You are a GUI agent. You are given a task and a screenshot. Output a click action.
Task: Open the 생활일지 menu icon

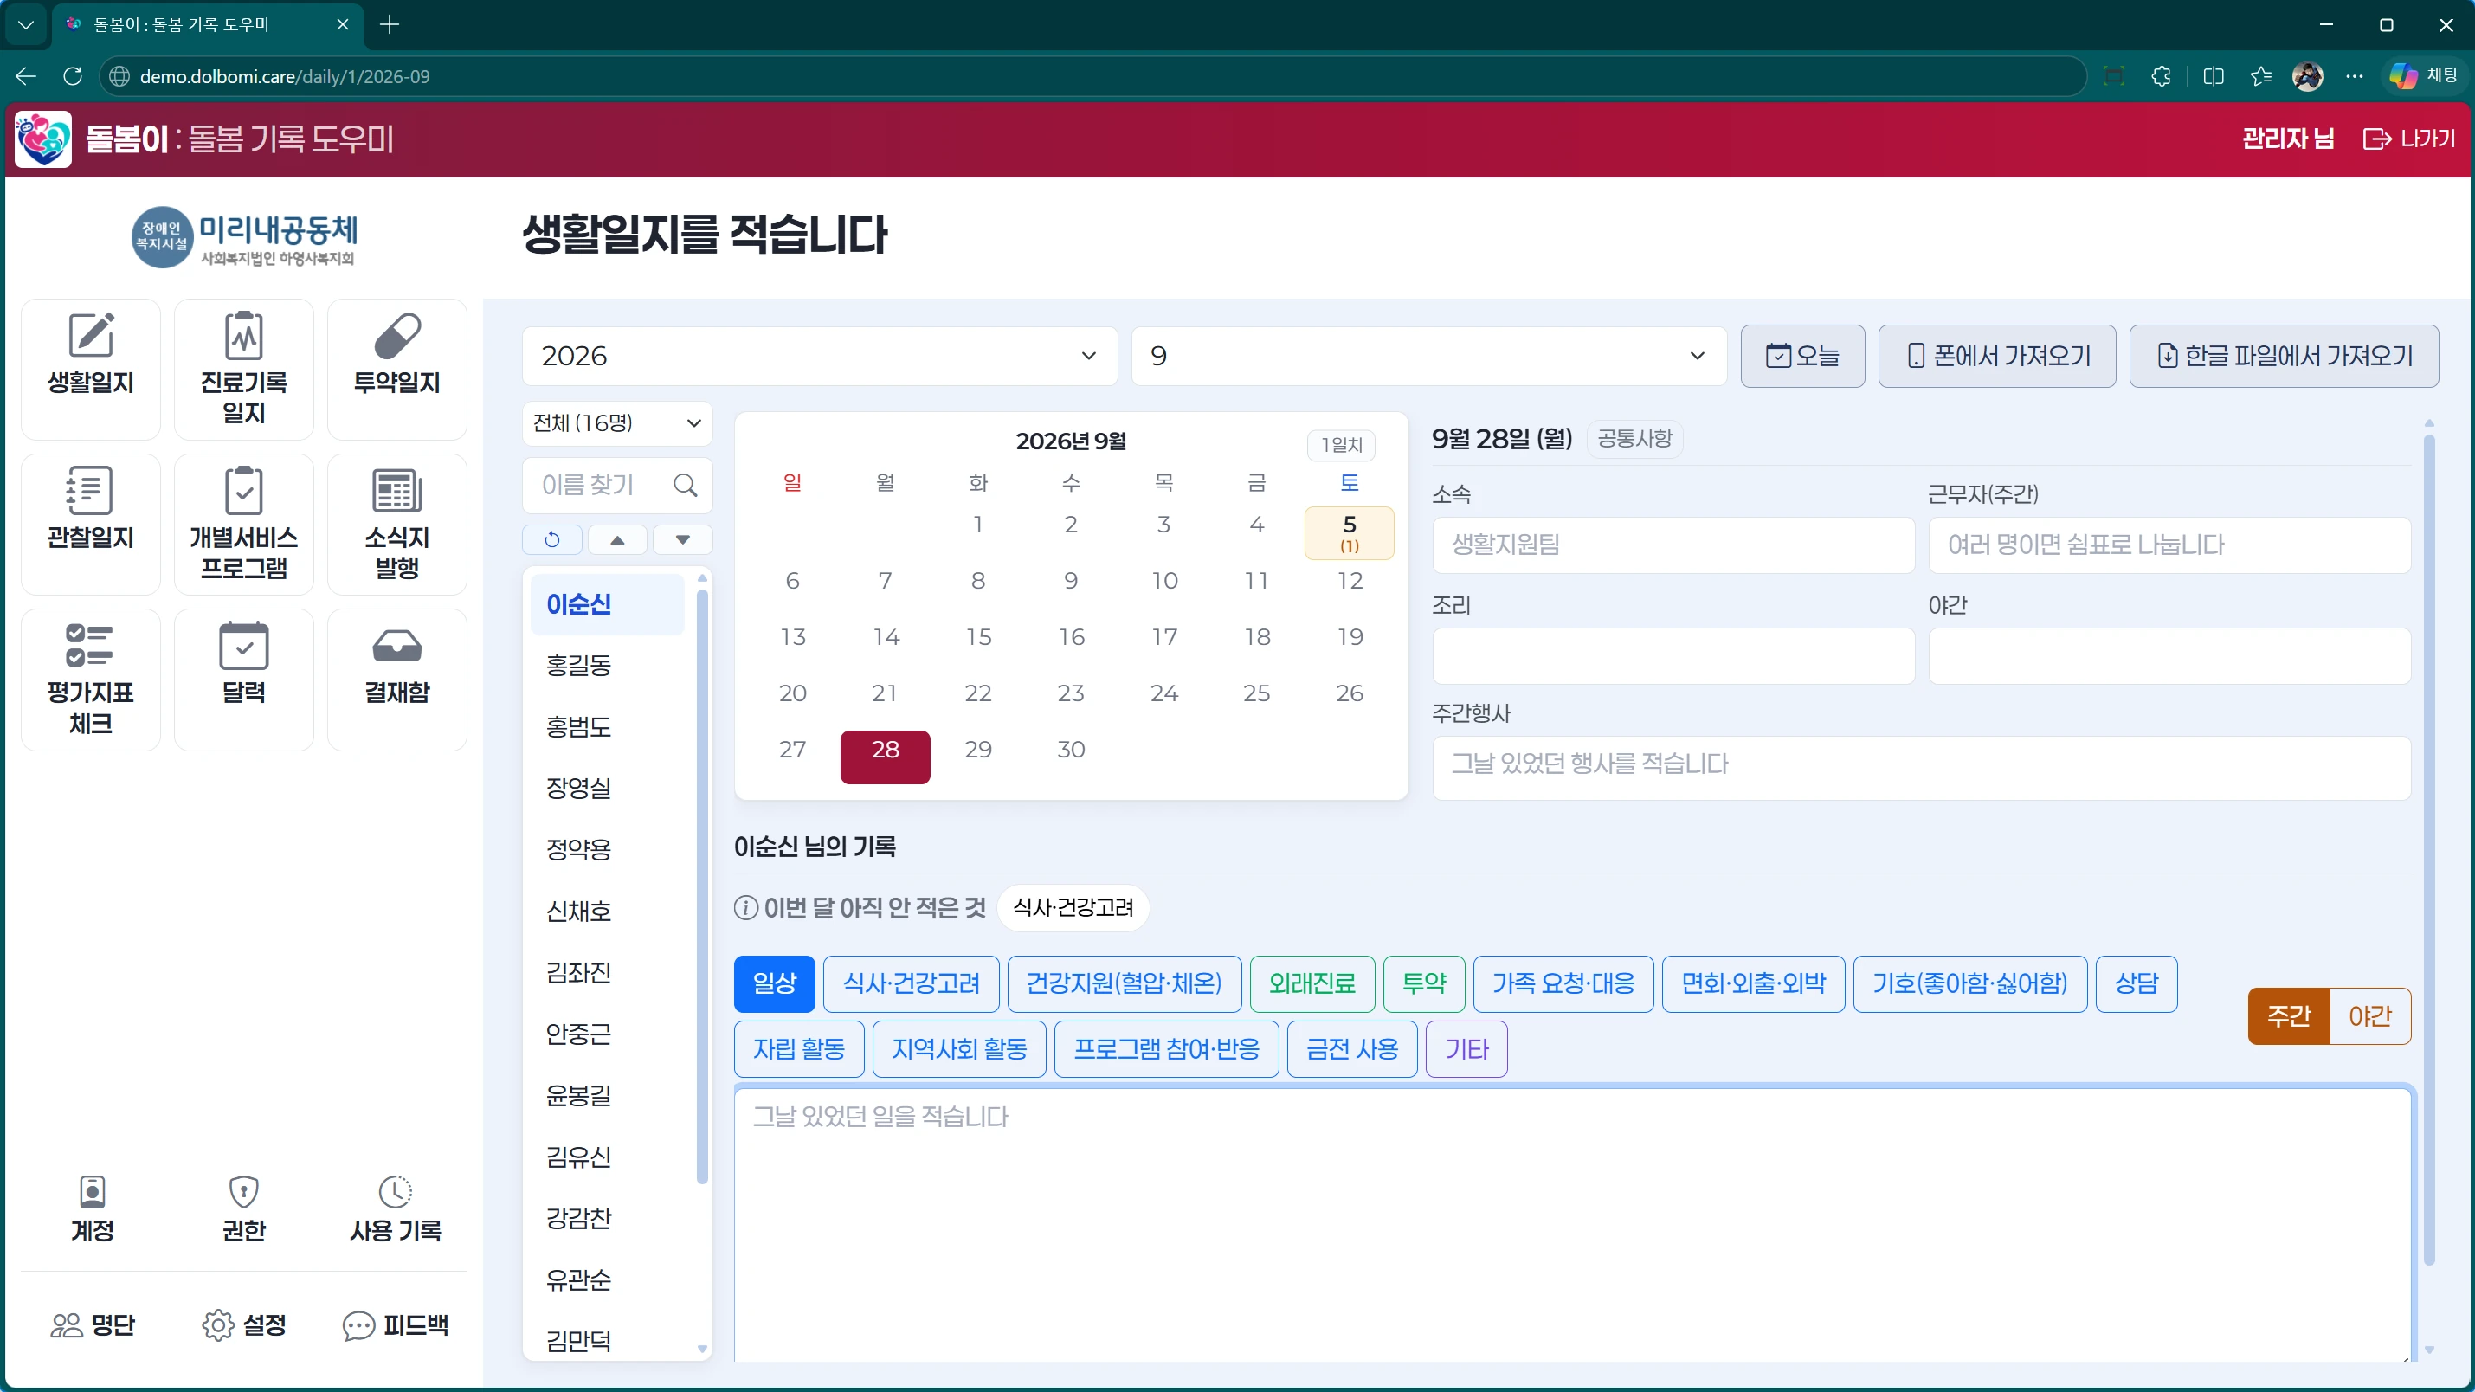coord(90,369)
